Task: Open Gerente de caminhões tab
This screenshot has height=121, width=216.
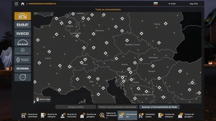Action: [29, 115]
